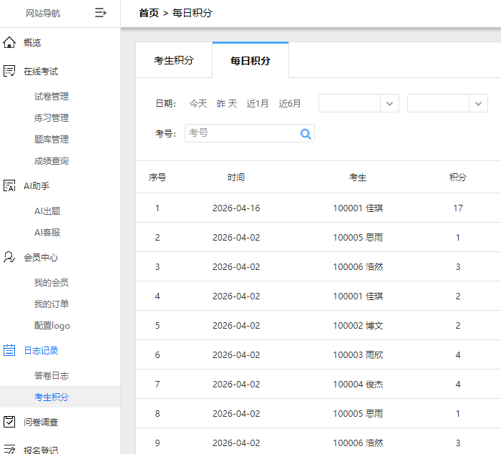
Task: Click 100001 佳琪 in row 4
Action: [358, 296]
